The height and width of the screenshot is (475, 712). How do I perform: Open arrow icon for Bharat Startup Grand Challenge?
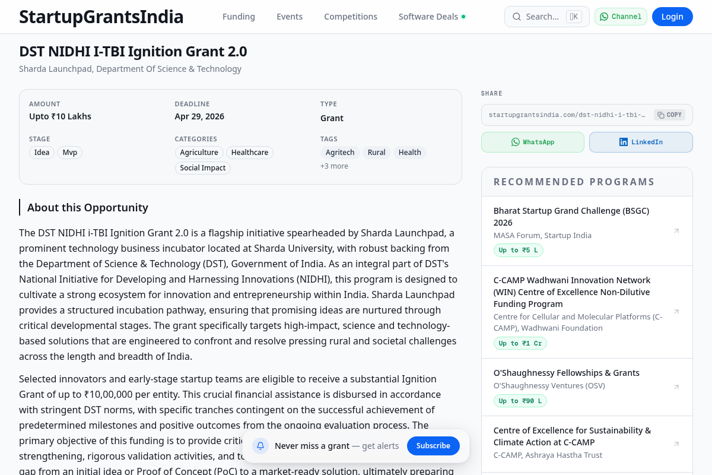pyautogui.click(x=676, y=231)
